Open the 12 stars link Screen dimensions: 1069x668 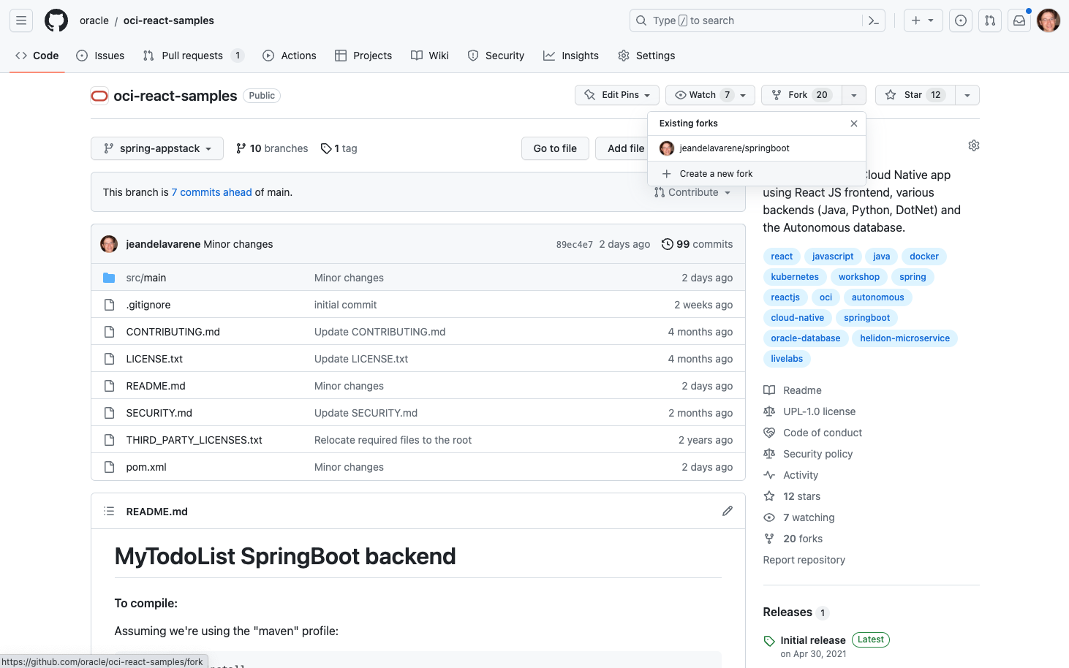(801, 496)
